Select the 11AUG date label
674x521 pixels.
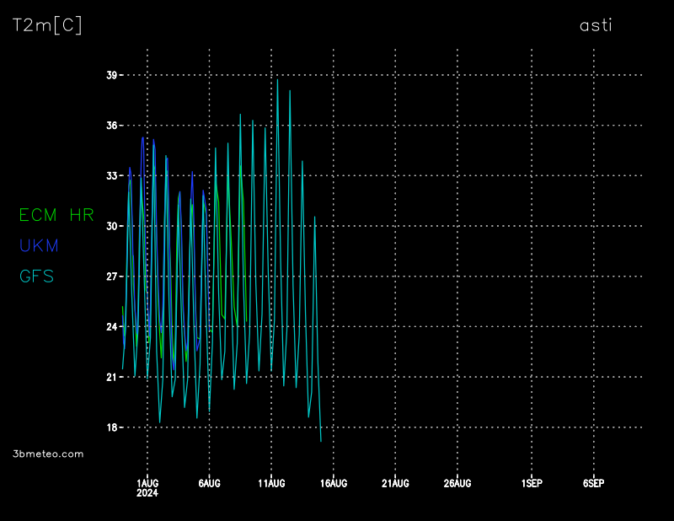click(271, 483)
